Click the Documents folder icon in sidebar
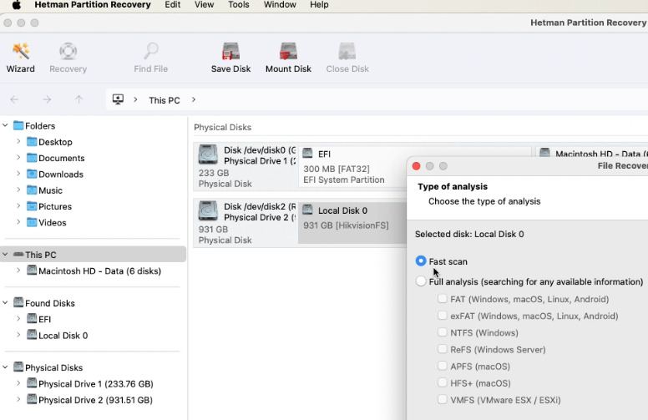 (x=32, y=158)
